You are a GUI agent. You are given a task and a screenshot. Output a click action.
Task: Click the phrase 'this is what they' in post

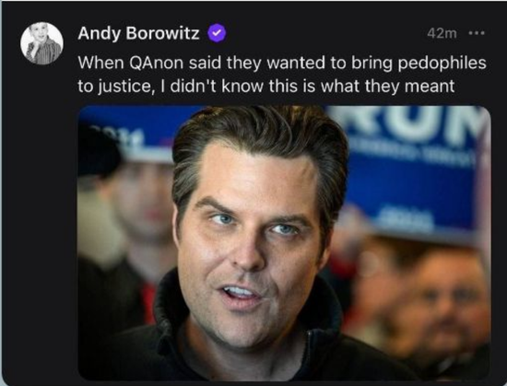click(x=335, y=87)
